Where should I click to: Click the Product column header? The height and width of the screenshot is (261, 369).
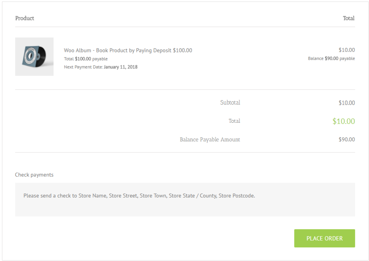[x=25, y=18]
